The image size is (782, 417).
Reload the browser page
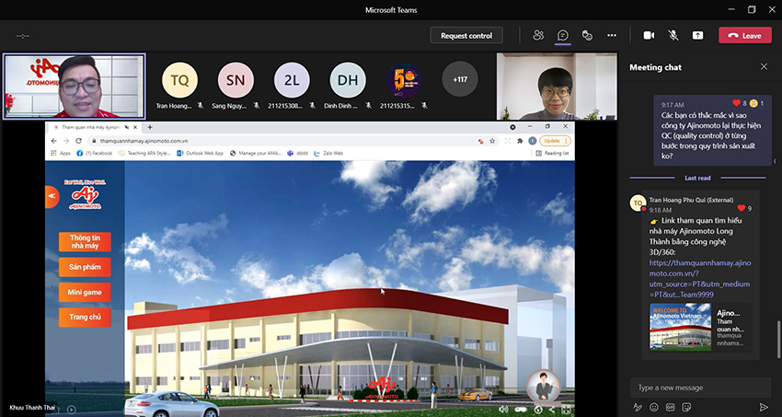[x=78, y=141]
